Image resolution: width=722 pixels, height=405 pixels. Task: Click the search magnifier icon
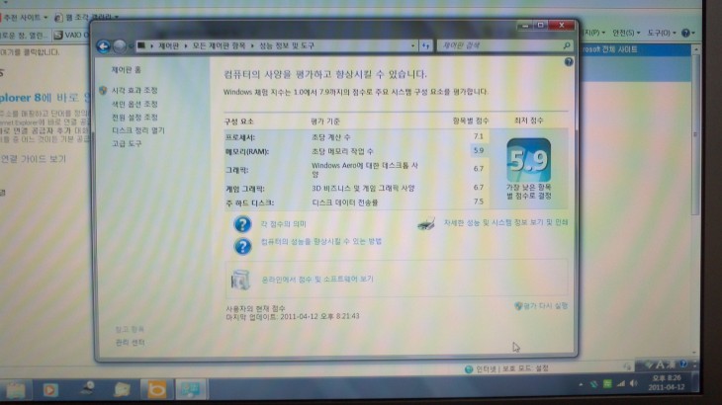click(x=567, y=45)
